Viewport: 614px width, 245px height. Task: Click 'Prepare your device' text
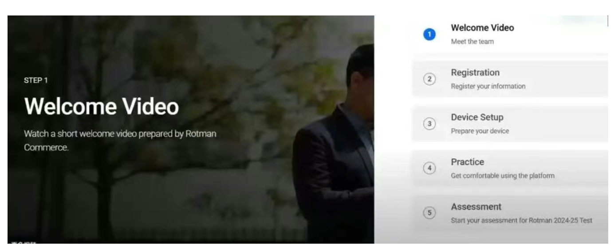[480, 131]
